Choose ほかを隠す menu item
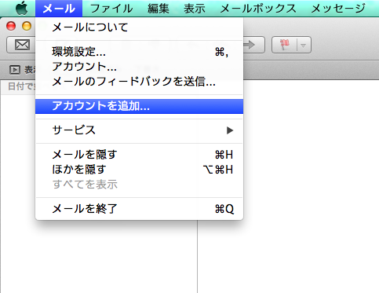This screenshot has height=293, width=379. (x=139, y=170)
